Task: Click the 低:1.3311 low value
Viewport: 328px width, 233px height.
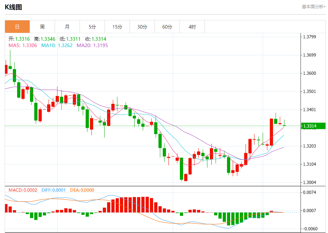Action: pos(70,39)
